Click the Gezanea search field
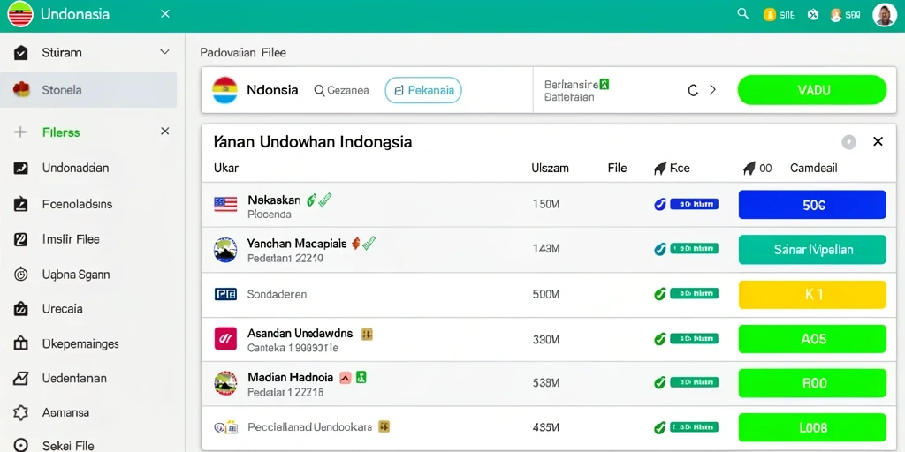Image resolution: width=905 pixels, height=452 pixels. point(342,91)
